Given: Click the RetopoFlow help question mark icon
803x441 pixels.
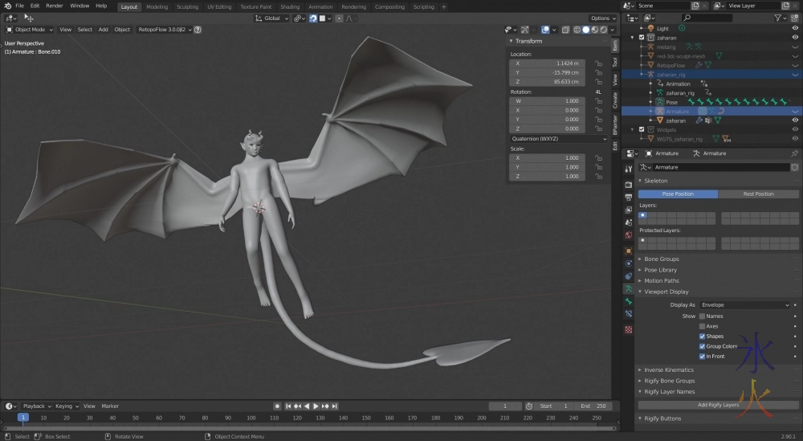Looking at the screenshot, I should (x=198, y=30).
